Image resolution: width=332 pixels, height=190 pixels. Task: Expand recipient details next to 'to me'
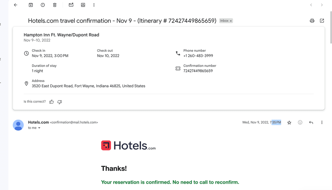click(x=39, y=128)
